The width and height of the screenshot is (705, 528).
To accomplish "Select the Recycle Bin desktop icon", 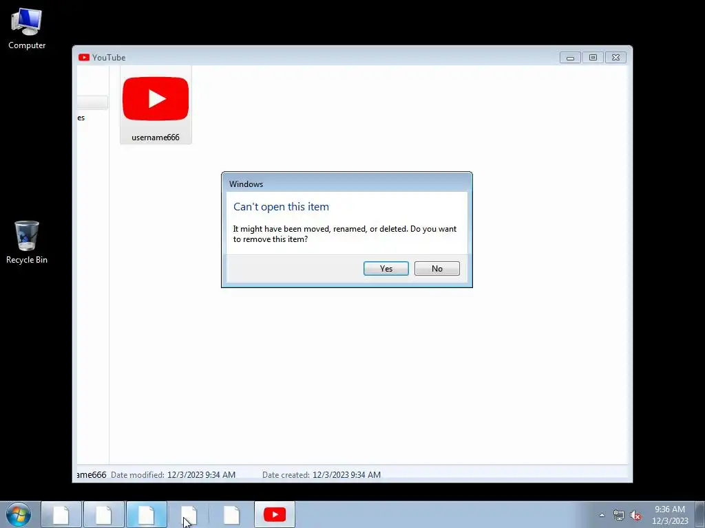I will [27, 243].
